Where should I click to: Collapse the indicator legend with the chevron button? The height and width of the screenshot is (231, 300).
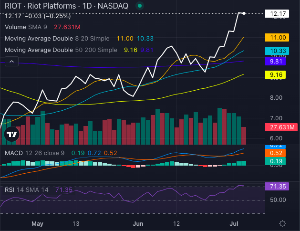pos(11,62)
